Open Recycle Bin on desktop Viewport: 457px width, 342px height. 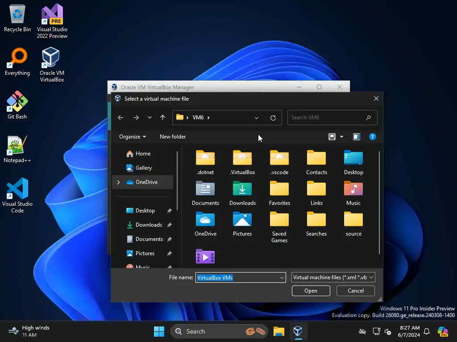(17, 18)
